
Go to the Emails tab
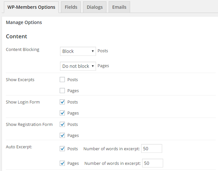(x=119, y=7)
